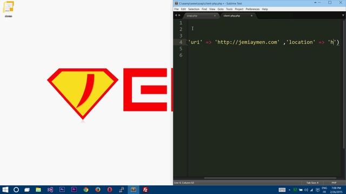Click the 'uri' key in code
This screenshot has width=346, height=194.
tap(195, 42)
